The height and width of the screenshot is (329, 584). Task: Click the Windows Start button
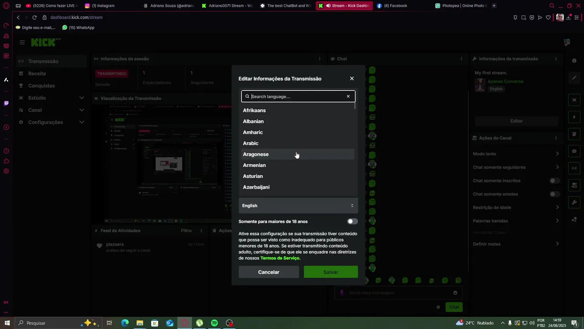pos(7,323)
